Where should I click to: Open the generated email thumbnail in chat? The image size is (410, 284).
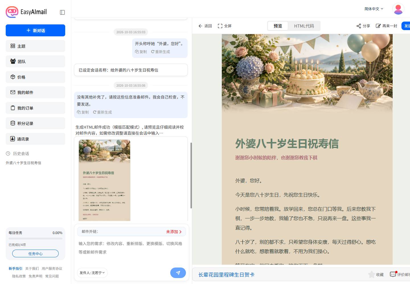pos(104,180)
